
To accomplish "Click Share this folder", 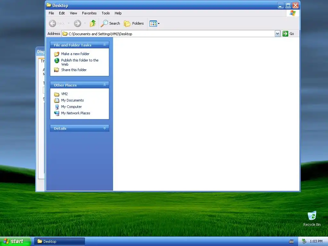I will coord(74,70).
